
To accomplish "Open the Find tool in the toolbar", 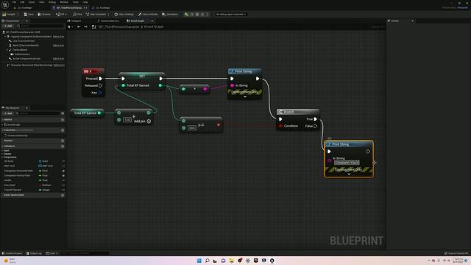I will click(x=77, y=14).
